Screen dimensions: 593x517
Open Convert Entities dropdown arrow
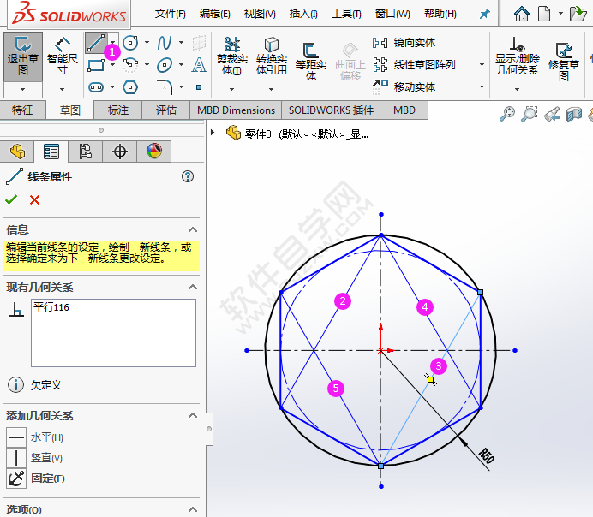coord(271,90)
